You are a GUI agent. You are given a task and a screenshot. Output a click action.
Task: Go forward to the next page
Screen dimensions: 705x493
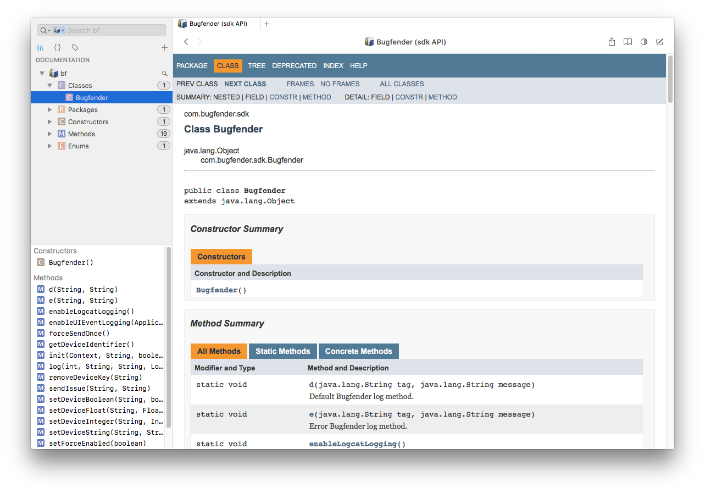pyautogui.click(x=201, y=42)
